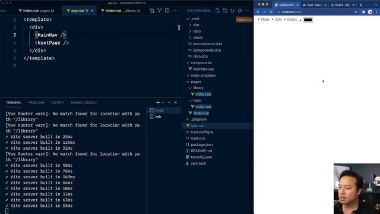
Task: Open tsconfig.json file
Action: (201, 157)
